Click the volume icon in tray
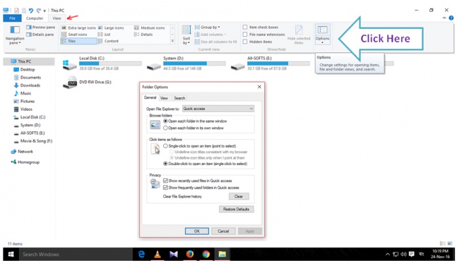The width and height of the screenshot is (459, 268). click(x=403, y=254)
